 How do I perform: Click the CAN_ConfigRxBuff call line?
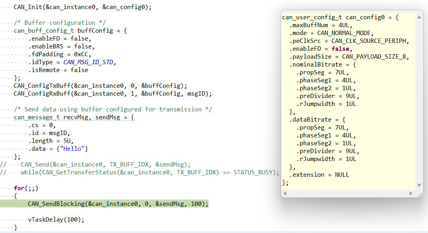113,94
